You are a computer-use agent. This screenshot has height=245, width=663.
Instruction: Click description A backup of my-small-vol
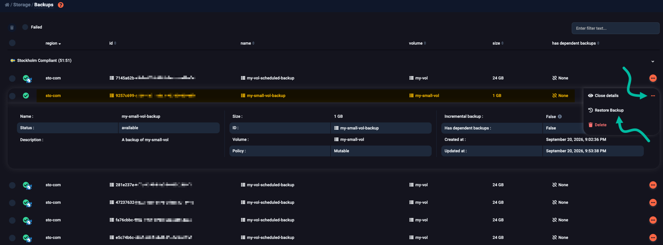[145, 140]
